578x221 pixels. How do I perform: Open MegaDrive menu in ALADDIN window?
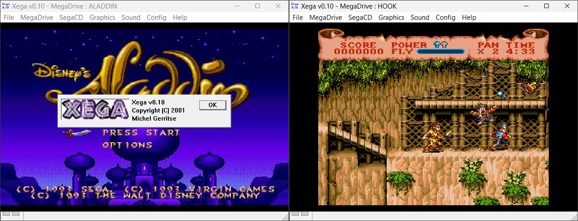(x=36, y=18)
